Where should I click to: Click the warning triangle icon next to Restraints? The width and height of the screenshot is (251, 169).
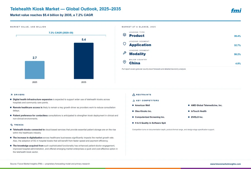pos(134,95)
